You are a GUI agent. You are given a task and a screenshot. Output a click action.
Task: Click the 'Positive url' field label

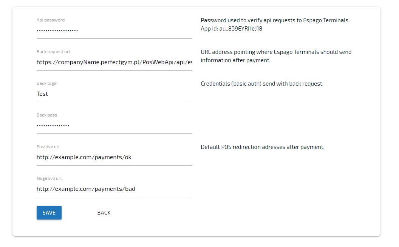pyautogui.click(x=48, y=147)
